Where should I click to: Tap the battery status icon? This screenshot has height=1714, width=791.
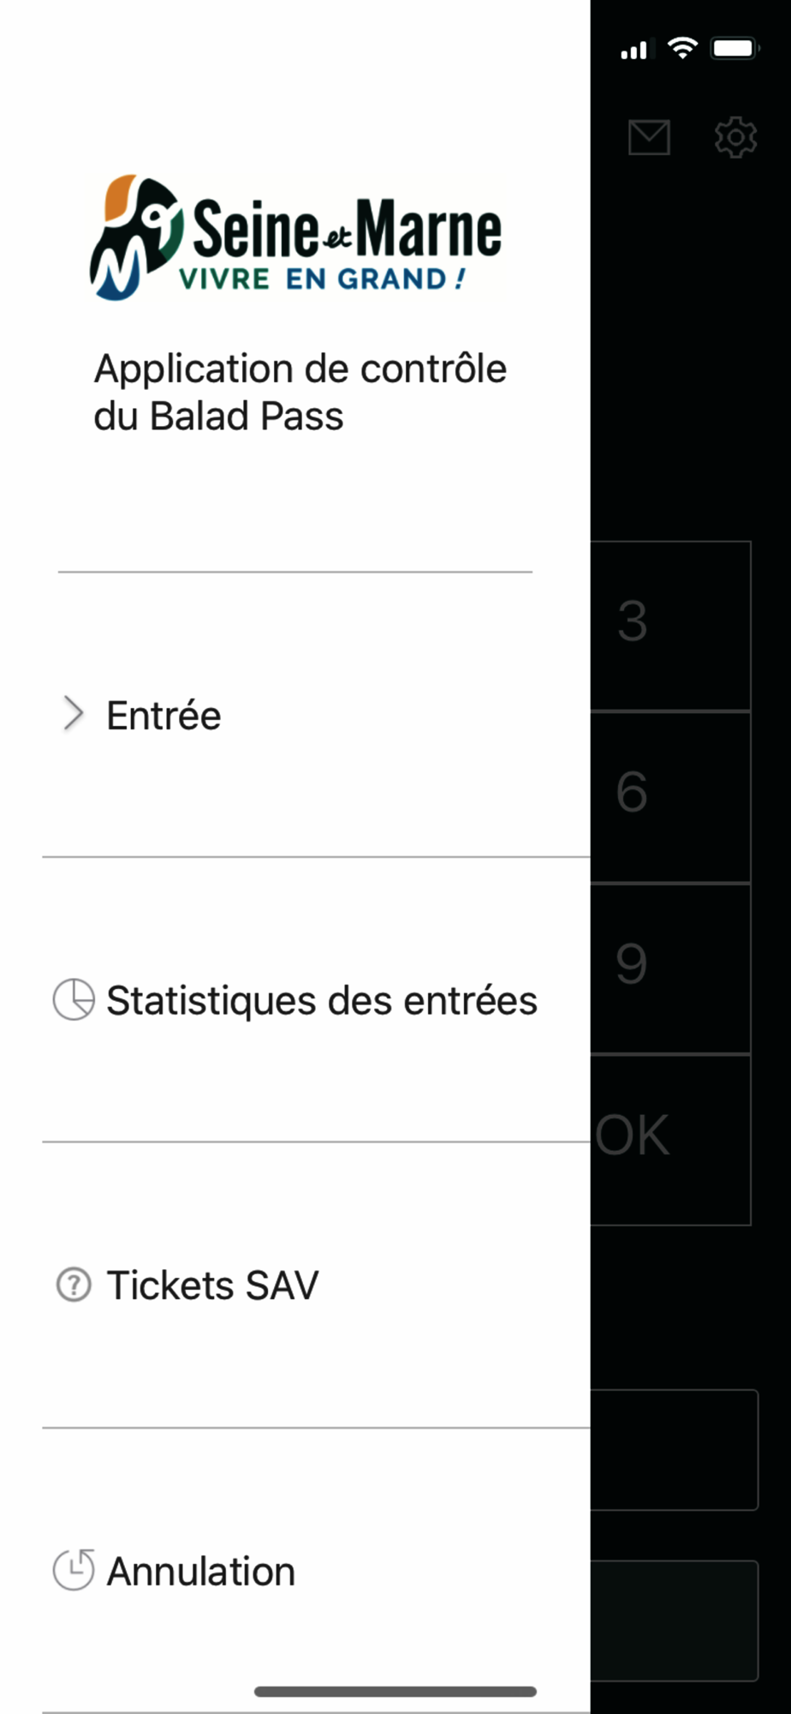pyautogui.click(x=734, y=48)
